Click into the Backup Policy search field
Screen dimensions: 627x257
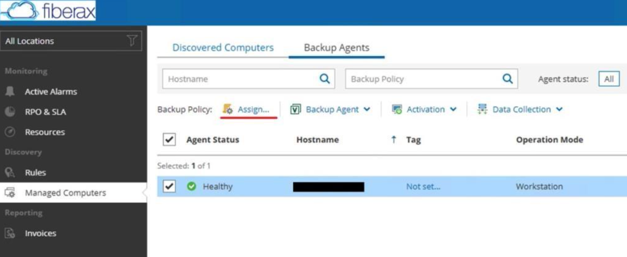pos(432,79)
